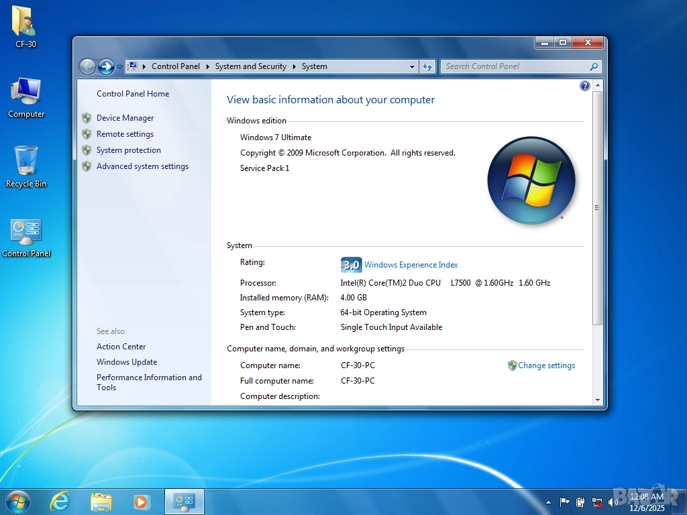687x515 pixels.
Task: Show hidden tray icons arrow
Action: (548, 502)
